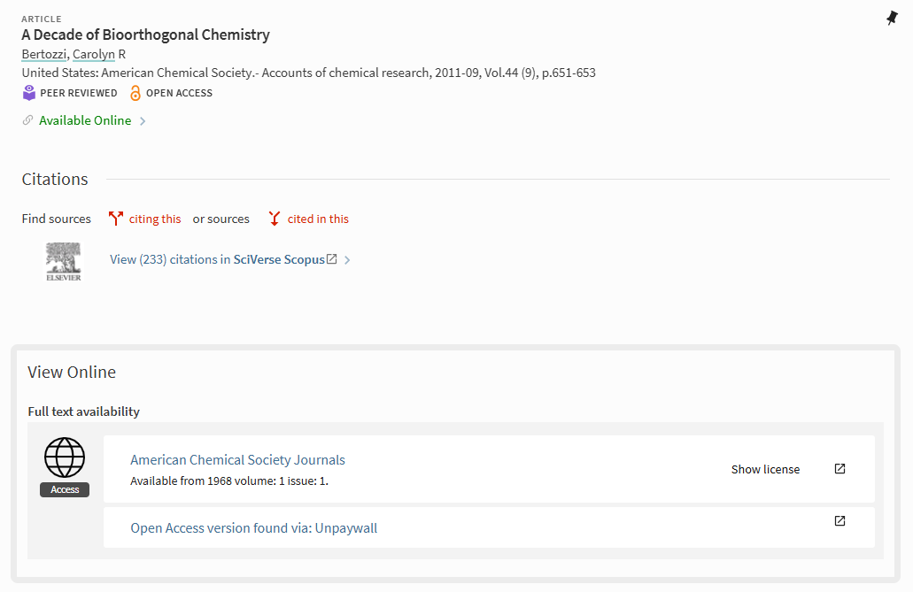Open the ACS Journals row external-link icon
This screenshot has height=592, width=913.
coord(839,469)
